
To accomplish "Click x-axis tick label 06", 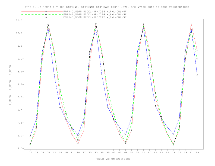I will pos(42,152).
